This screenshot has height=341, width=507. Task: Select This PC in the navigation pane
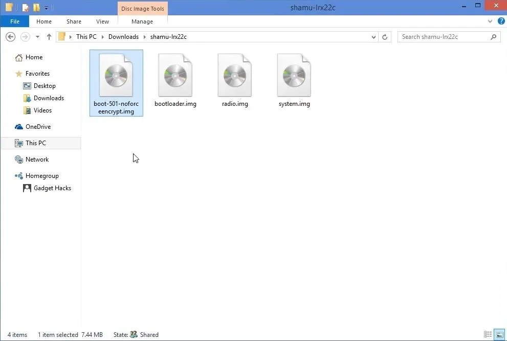pyautogui.click(x=41, y=143)
